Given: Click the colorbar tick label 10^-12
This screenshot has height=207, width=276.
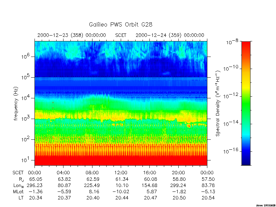Looking at the screenshot, I should pos(230,96).
